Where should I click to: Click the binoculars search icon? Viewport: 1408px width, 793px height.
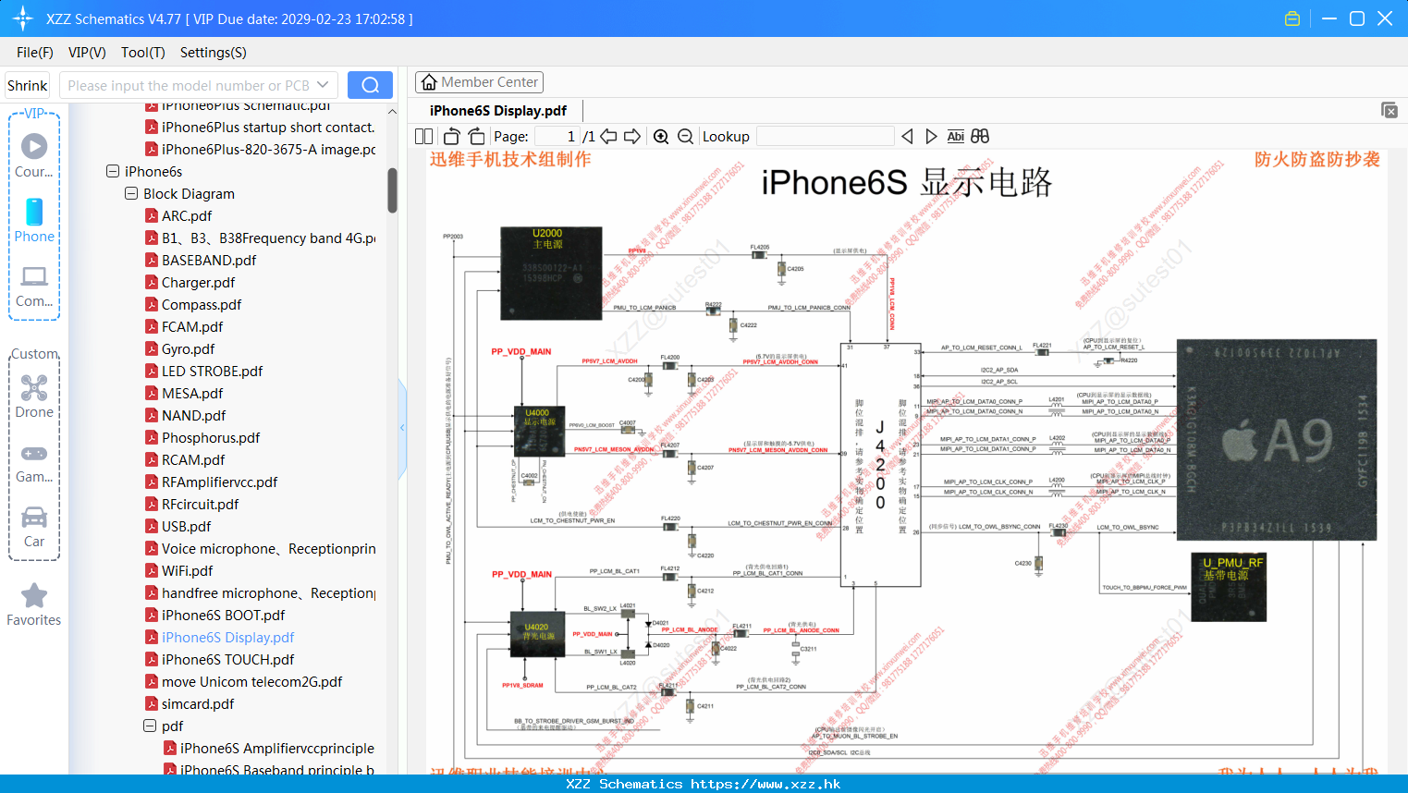(980, 136)
